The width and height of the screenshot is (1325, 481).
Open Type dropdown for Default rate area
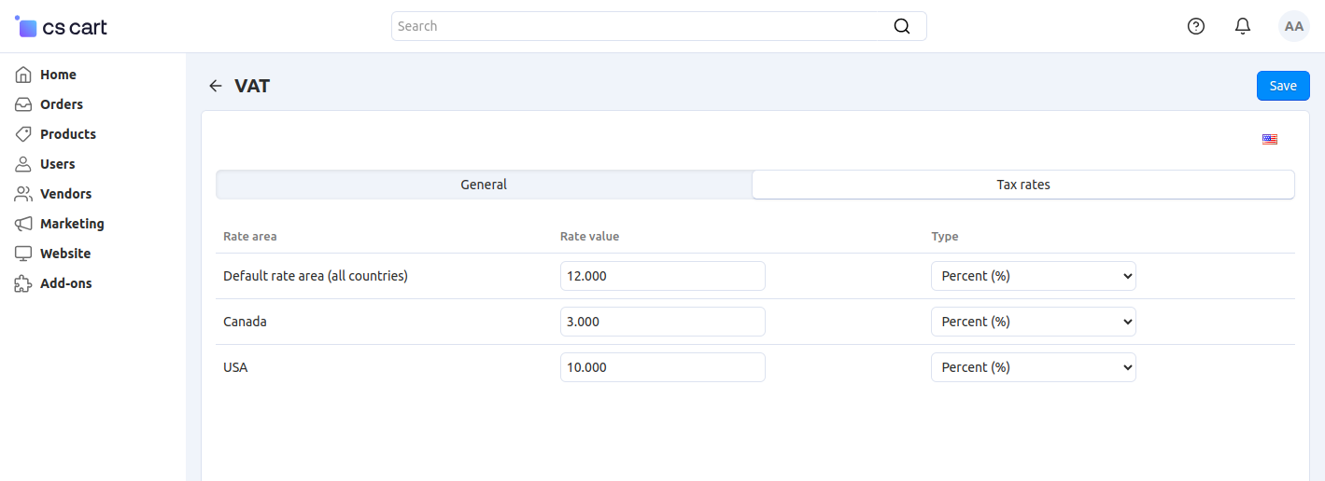pos(1034,276)
